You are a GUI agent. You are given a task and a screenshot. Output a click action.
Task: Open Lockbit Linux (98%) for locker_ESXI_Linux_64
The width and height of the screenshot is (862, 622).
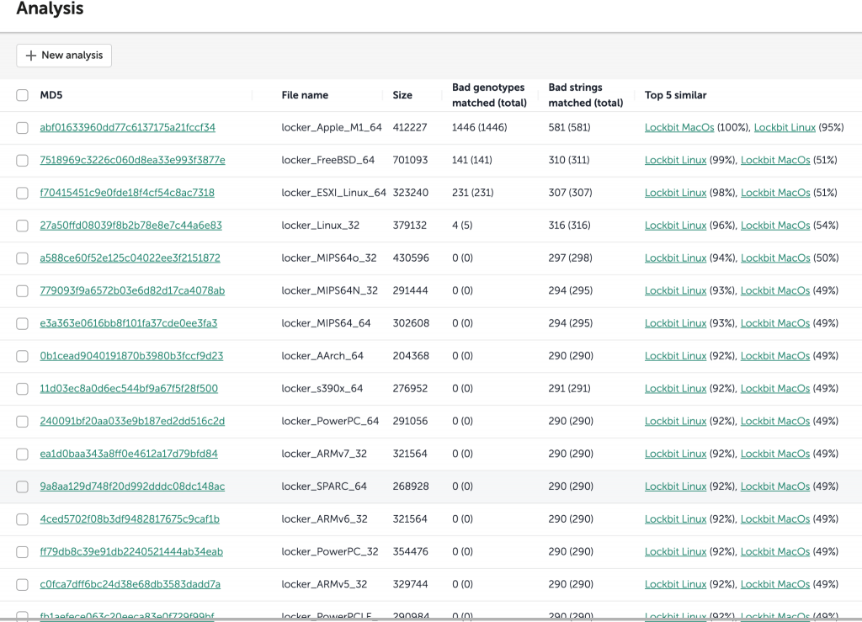(676, 193)
